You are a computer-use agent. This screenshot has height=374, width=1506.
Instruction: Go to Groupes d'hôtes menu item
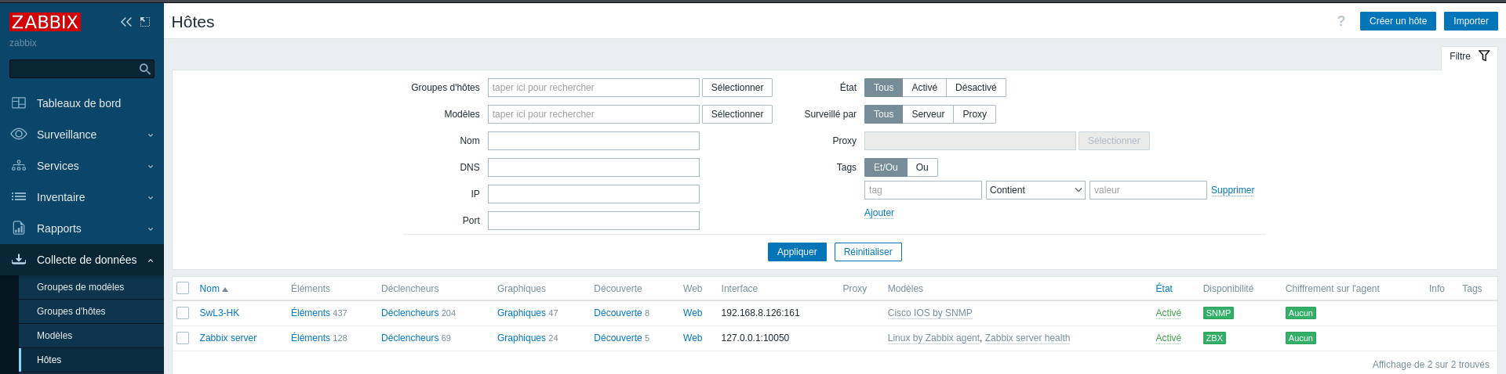pos(71,311)
